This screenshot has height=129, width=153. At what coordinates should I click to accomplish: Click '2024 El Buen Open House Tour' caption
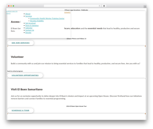point(76,106)
